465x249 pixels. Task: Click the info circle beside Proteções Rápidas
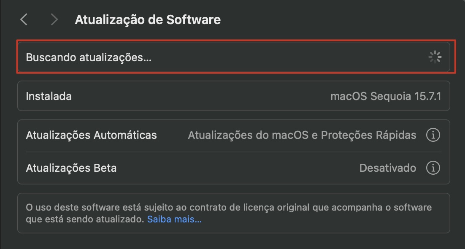[x=434, y=135]
